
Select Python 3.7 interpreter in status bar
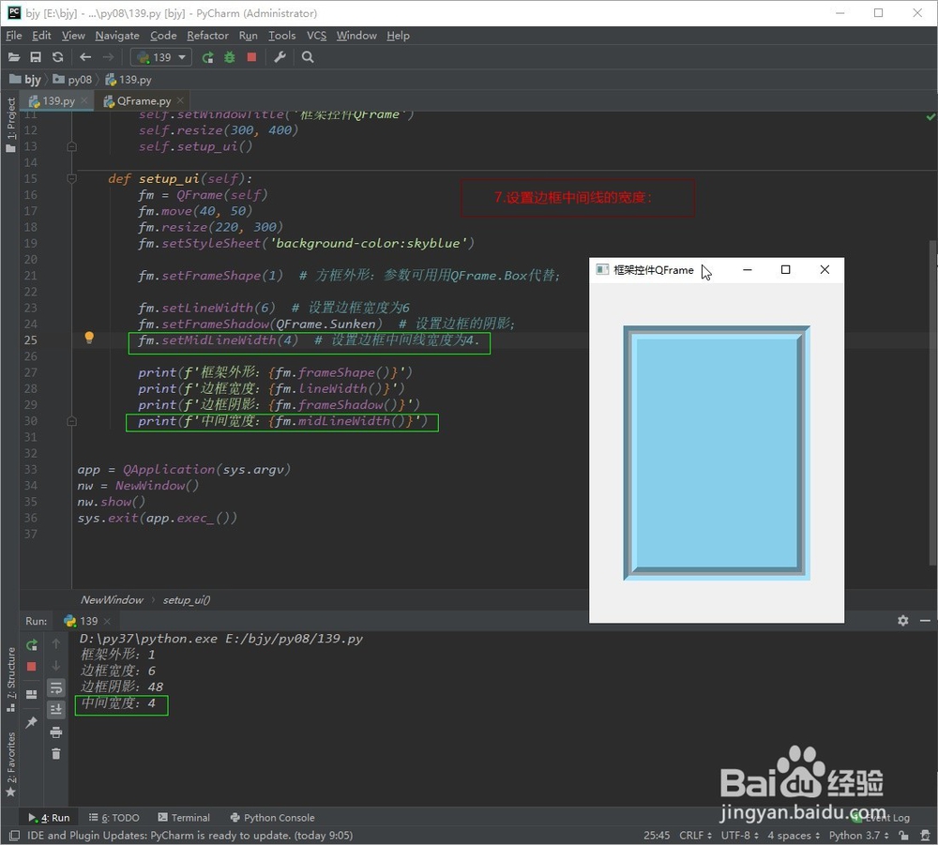coord(859,836)
